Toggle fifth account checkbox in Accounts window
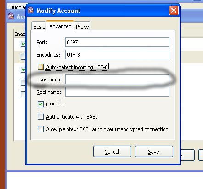Screen dimensions: 203x189 (23, 94)
